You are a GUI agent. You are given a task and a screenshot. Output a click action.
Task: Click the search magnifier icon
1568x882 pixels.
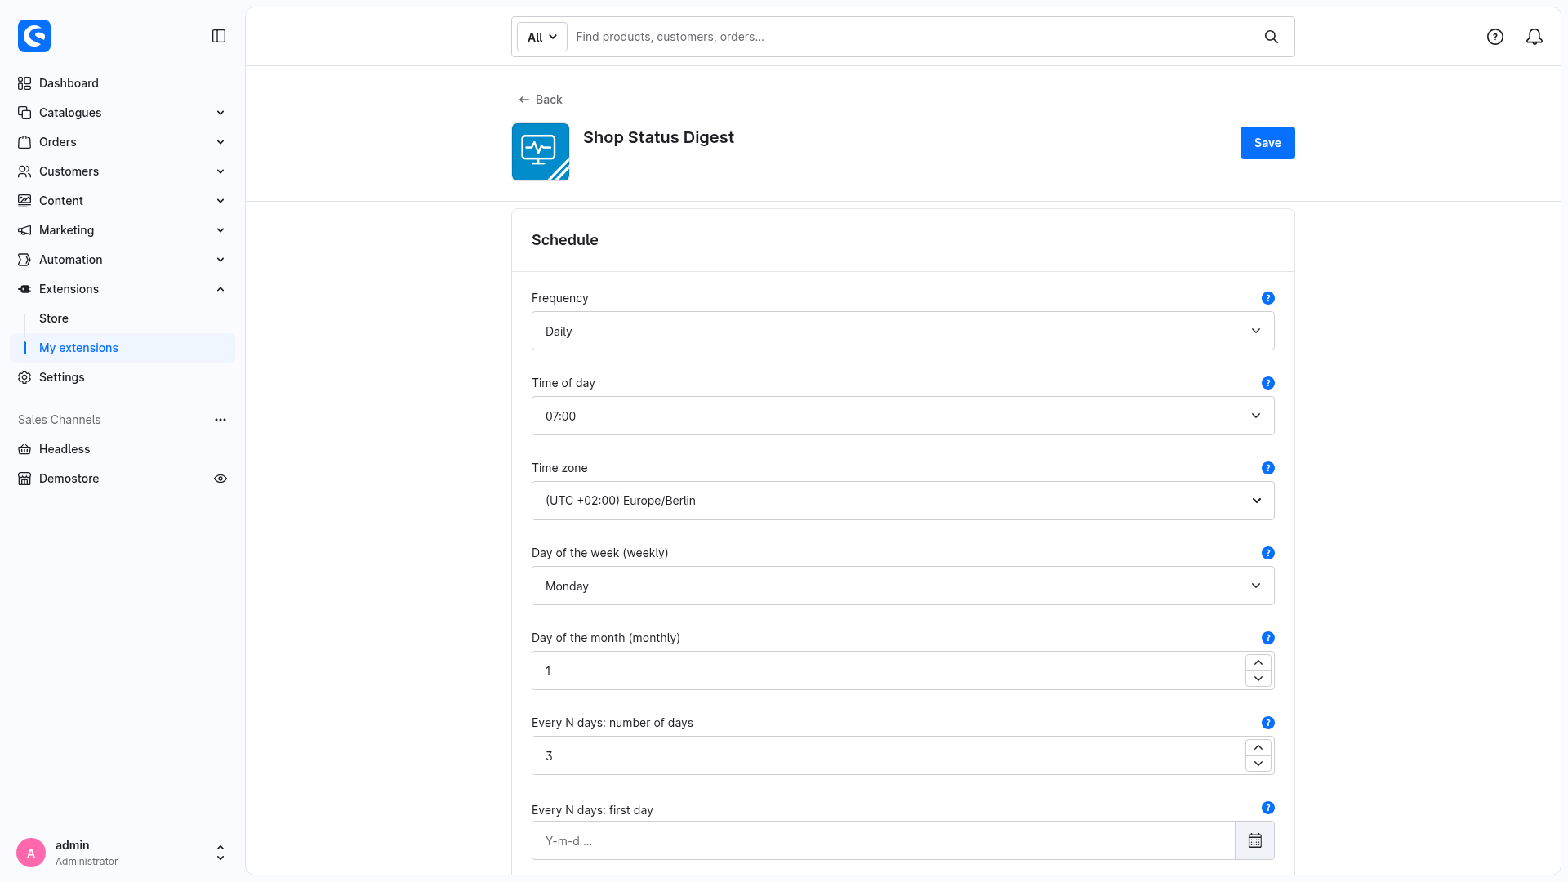[1272, 37]
